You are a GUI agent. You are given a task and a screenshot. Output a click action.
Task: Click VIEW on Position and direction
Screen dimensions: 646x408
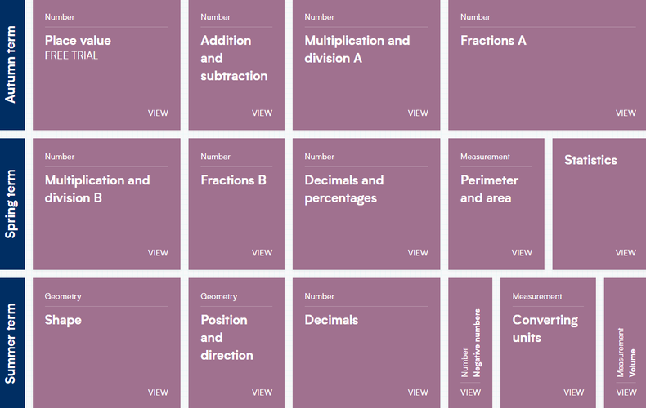[262, 392]
